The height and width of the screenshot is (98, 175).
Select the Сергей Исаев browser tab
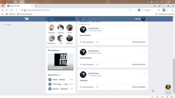pyautogui.click(x=20, y=6)
